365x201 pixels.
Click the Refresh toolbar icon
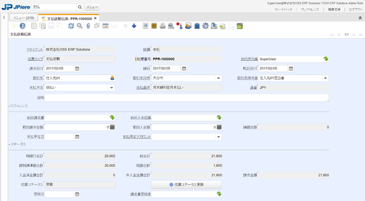click(x=71, y=26)
